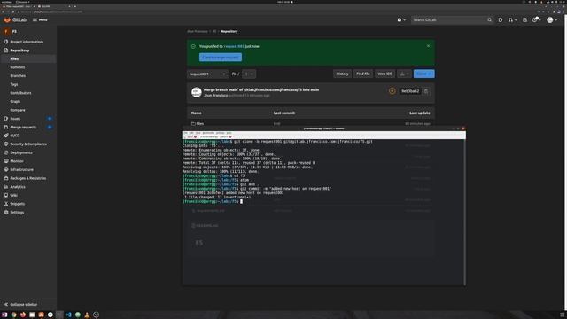Open Commits in the sidebar
This screenshot has width=567, height=319.
pos(18,67)
